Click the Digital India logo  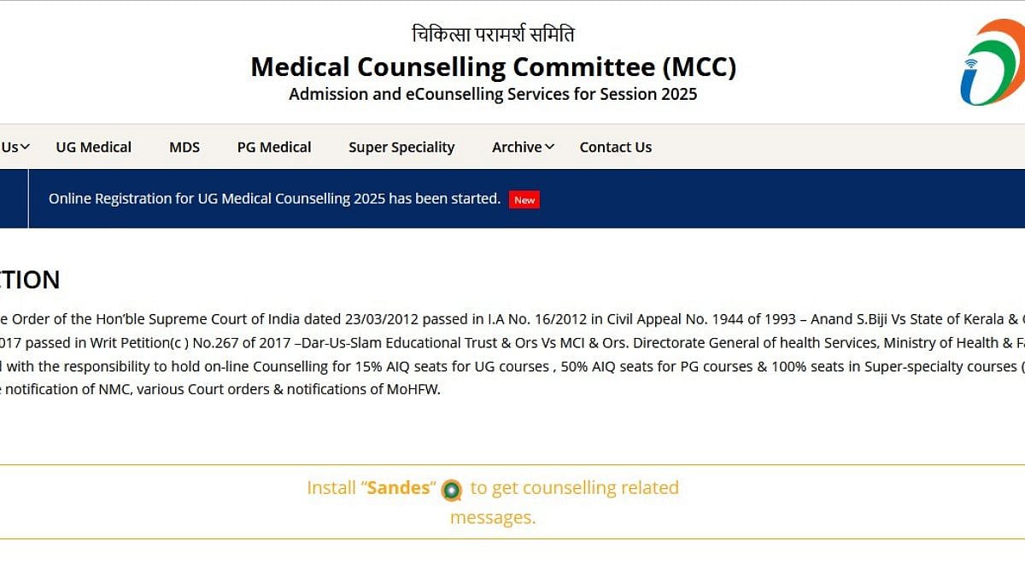[992, 62]
